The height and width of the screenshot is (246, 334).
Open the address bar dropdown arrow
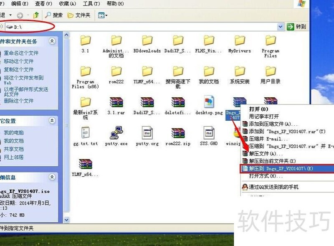[281, 27]
